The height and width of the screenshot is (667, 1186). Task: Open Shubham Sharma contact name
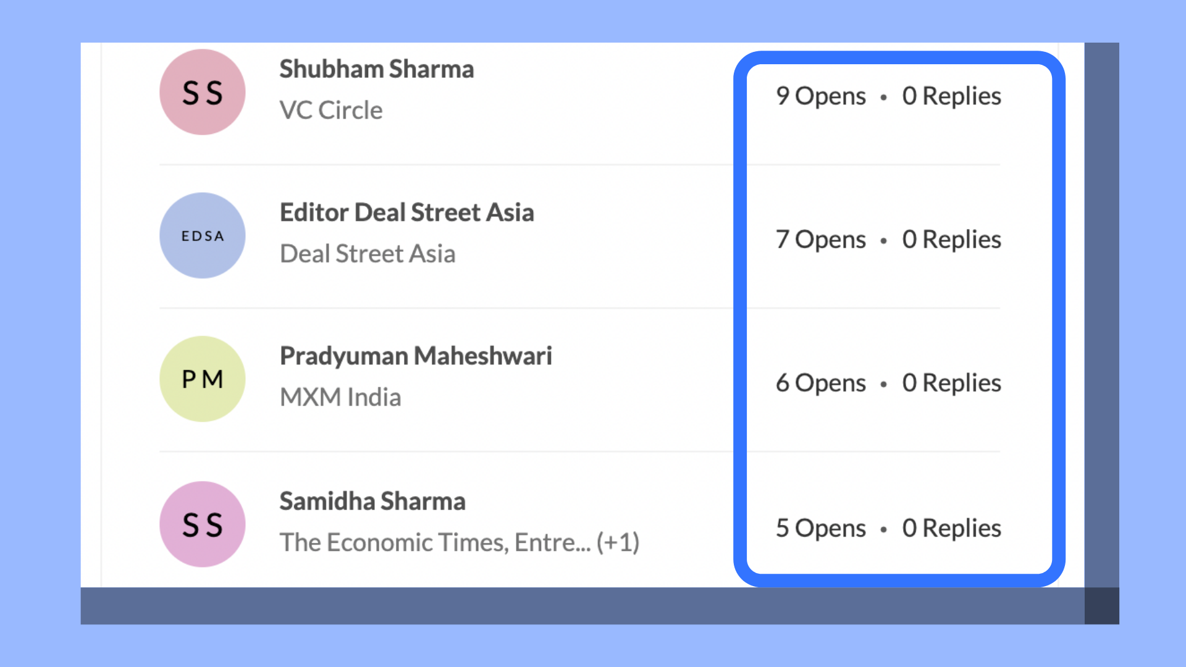377,69
